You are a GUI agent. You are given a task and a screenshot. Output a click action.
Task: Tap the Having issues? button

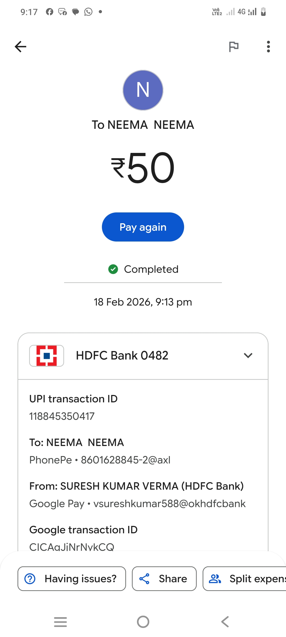point(71,579)
